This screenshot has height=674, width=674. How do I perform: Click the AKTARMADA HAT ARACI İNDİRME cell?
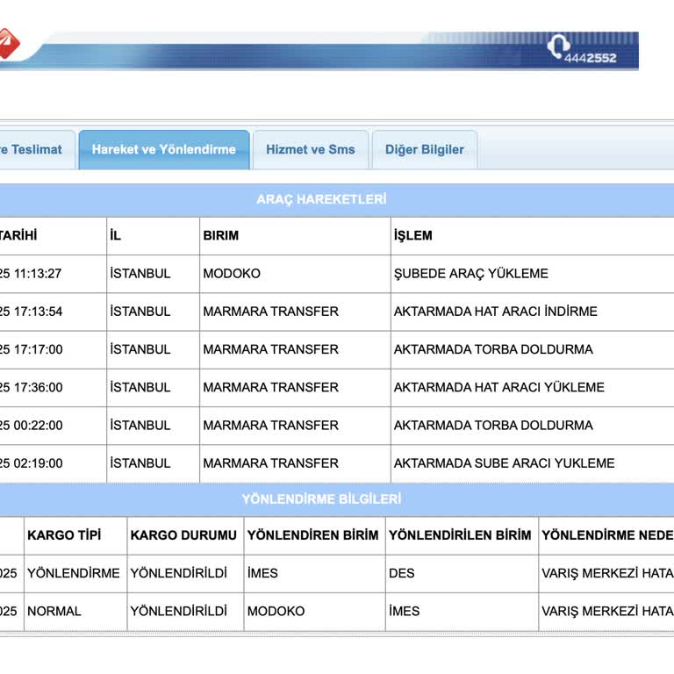[x=495, y=312]
